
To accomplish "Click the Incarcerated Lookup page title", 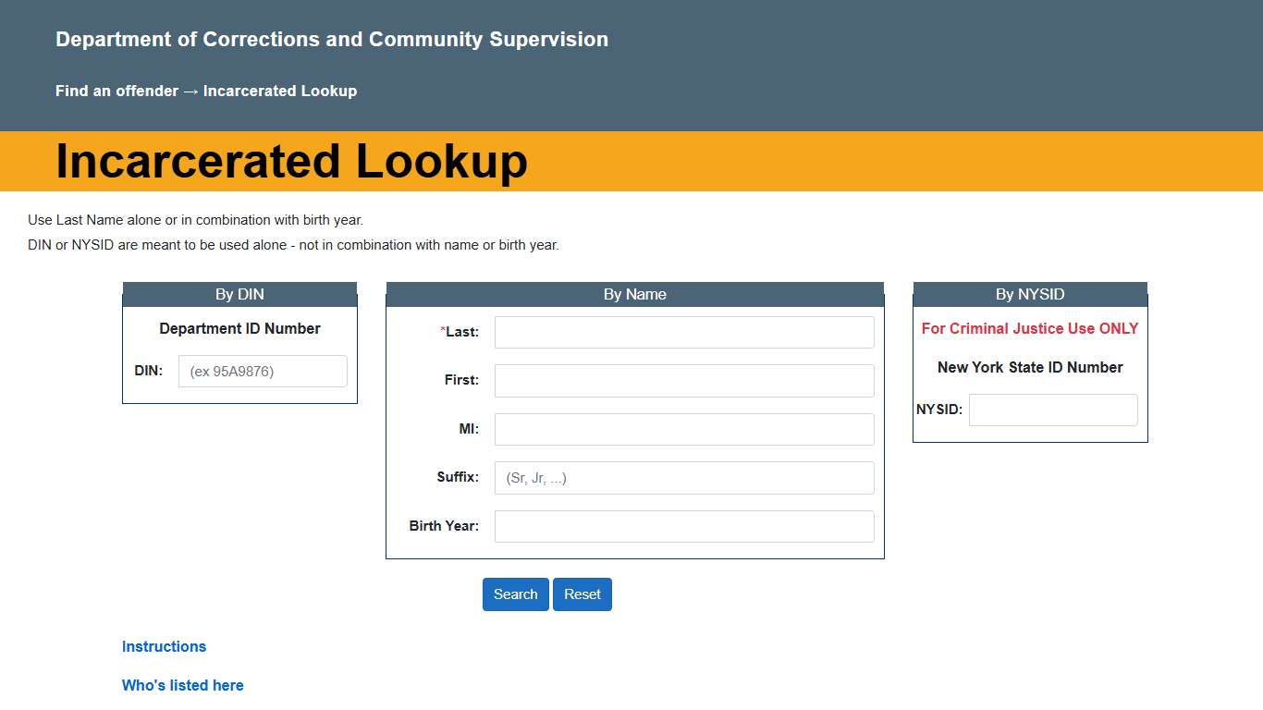I will tap(291, 161).
